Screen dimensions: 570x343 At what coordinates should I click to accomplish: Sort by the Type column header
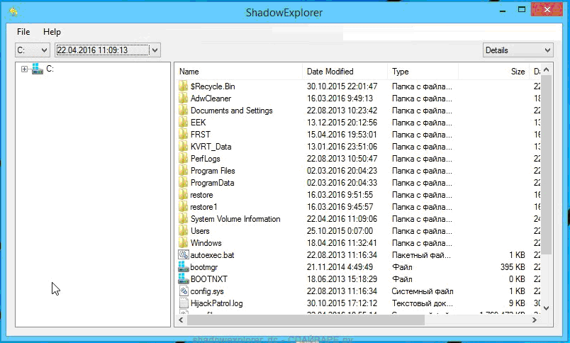pyautogui.click(x=423, y=72)
